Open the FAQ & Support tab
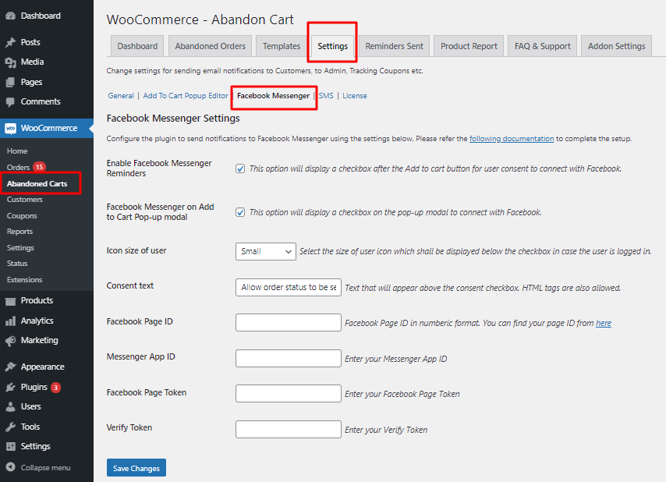The height and width of the screenshot is (482, 666). [543, 46]
